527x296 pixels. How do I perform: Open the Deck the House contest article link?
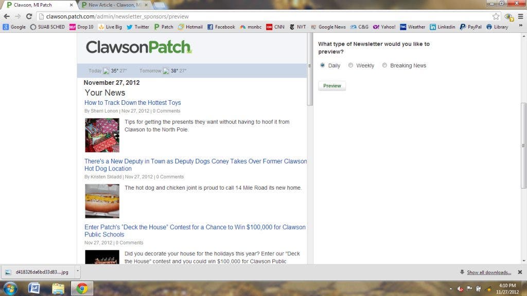195,231
